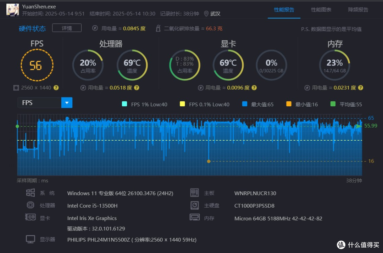This screenshot has height=253, width=383.
Task: Click power icon beside memory 用电量 0.0231 度
Action: click(x=307, y=88)
